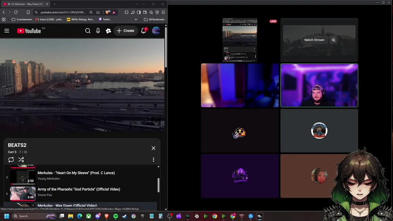Image resolution: width=393 pixels, height=221 pixels.
Task: Open the Windows Start menu
Action: pos(6,216)
